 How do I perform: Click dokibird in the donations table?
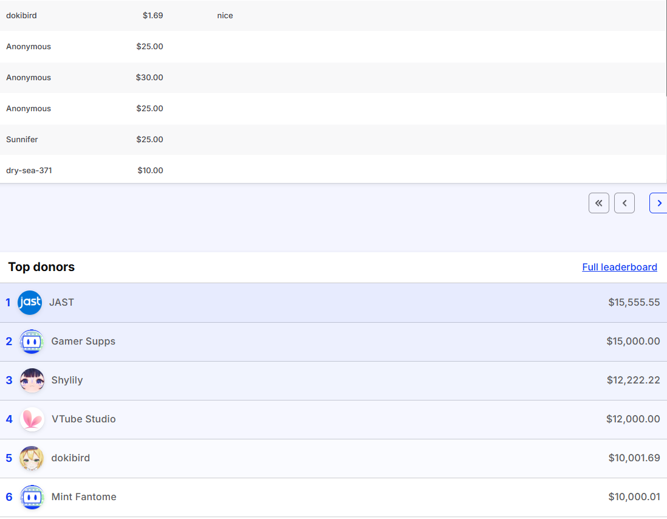[x=21, y=15]
